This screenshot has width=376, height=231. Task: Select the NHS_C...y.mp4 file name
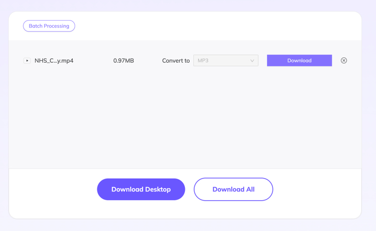point(54,61)
